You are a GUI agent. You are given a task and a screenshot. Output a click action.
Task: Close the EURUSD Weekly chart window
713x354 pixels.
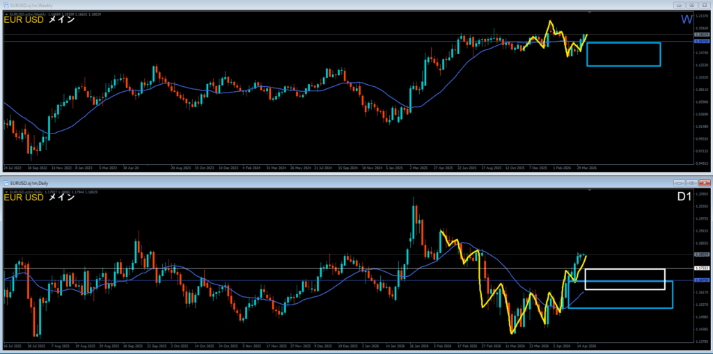tap(704, 5)
